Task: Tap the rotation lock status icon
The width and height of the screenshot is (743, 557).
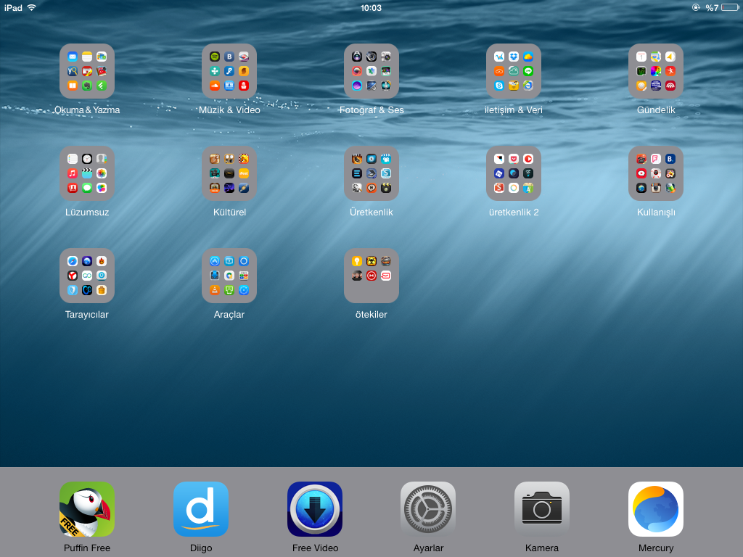Action: point(696,7)
